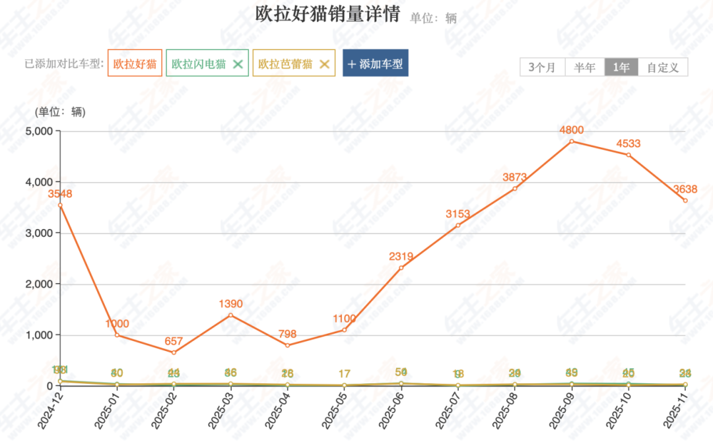Screen dimensions: 713x448
Task: Click the 4533 data point marker
Action: coord(628,155)
